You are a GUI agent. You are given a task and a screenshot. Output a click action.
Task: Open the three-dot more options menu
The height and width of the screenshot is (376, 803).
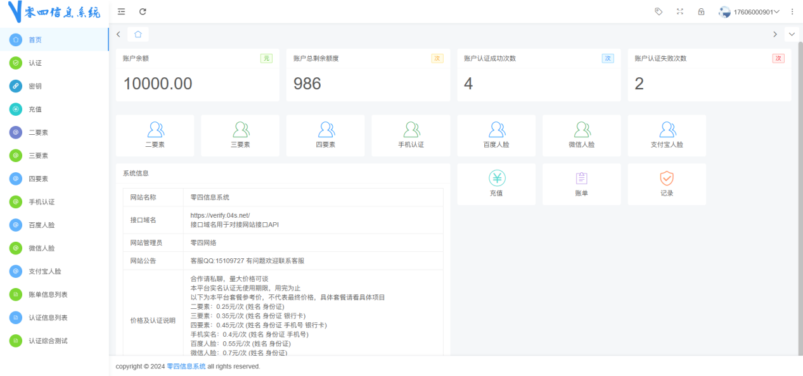pos(792,11)
